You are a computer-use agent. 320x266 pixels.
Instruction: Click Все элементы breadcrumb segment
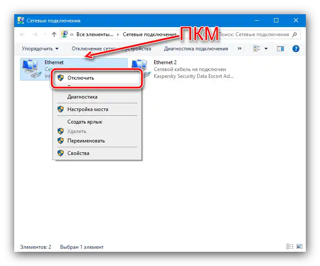[95, 34]
